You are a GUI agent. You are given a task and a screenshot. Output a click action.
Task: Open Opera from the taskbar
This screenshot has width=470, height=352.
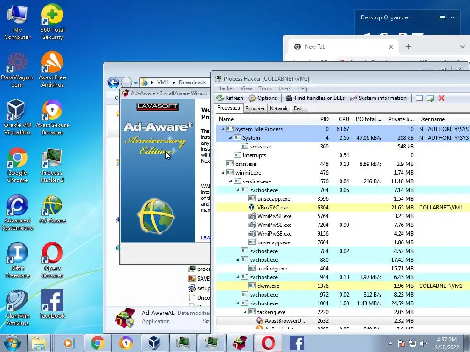pos(268,343)
